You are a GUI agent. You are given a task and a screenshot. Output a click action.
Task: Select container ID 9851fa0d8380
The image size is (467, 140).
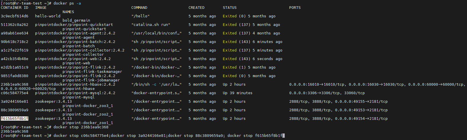click(x=15, y=76)
